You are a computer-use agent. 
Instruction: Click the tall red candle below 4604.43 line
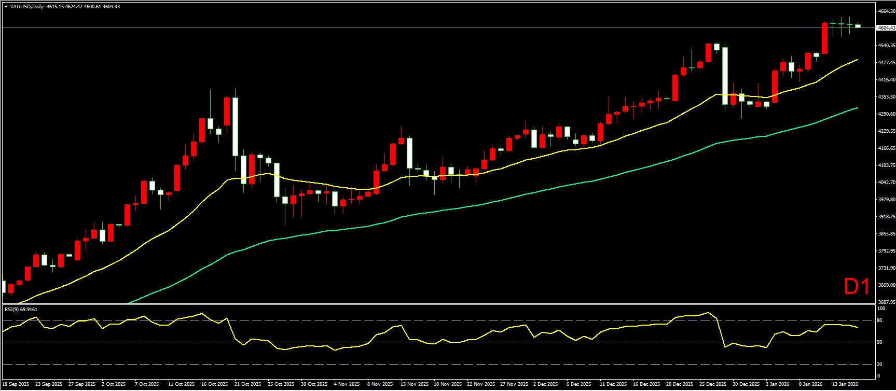tap(824, 38)
